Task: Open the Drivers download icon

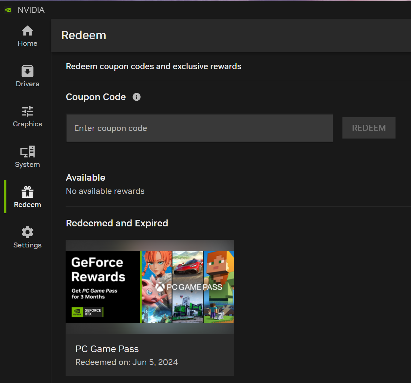Action: [x=27, y=71]
